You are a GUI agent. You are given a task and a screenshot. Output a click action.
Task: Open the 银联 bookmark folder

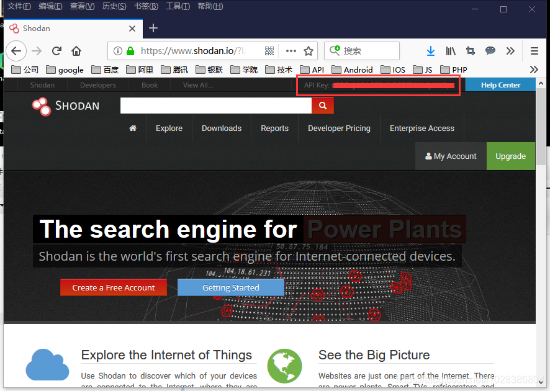pyautogui.click(x=209, y=70)
